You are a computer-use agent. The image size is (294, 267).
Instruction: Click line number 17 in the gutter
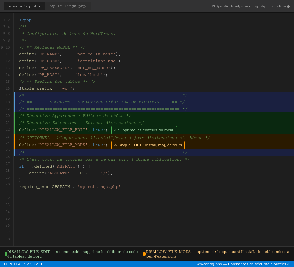8,95
